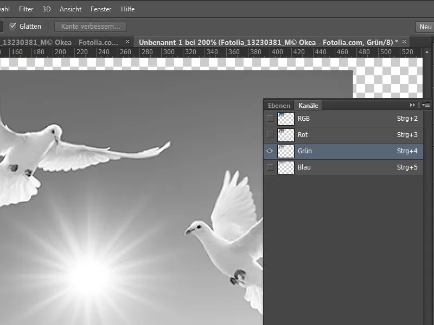This screenshot has width=434, height=325.
Task: Click the ruler mark at 300
Action: 169,51
